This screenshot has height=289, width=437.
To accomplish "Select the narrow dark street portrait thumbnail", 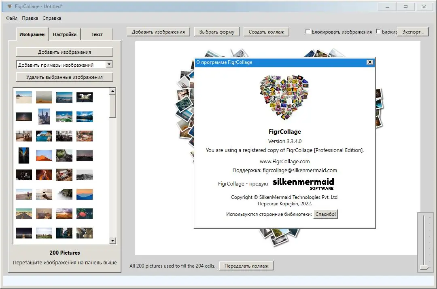I will [x=24, y=155].
